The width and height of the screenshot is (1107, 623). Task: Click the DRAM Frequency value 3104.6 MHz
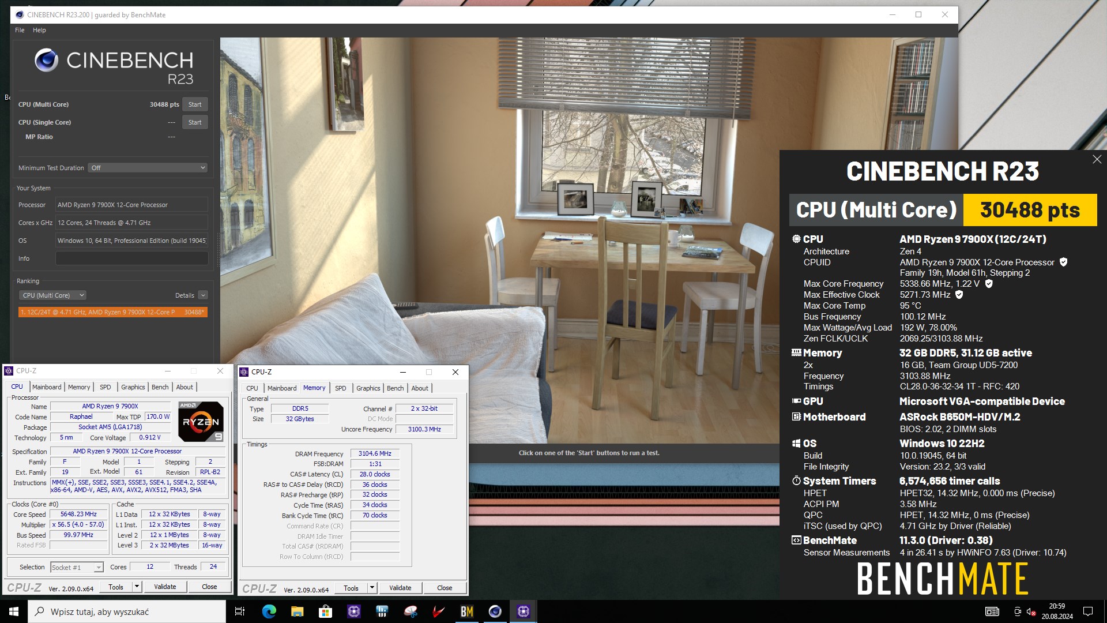[x=375, y=453]
